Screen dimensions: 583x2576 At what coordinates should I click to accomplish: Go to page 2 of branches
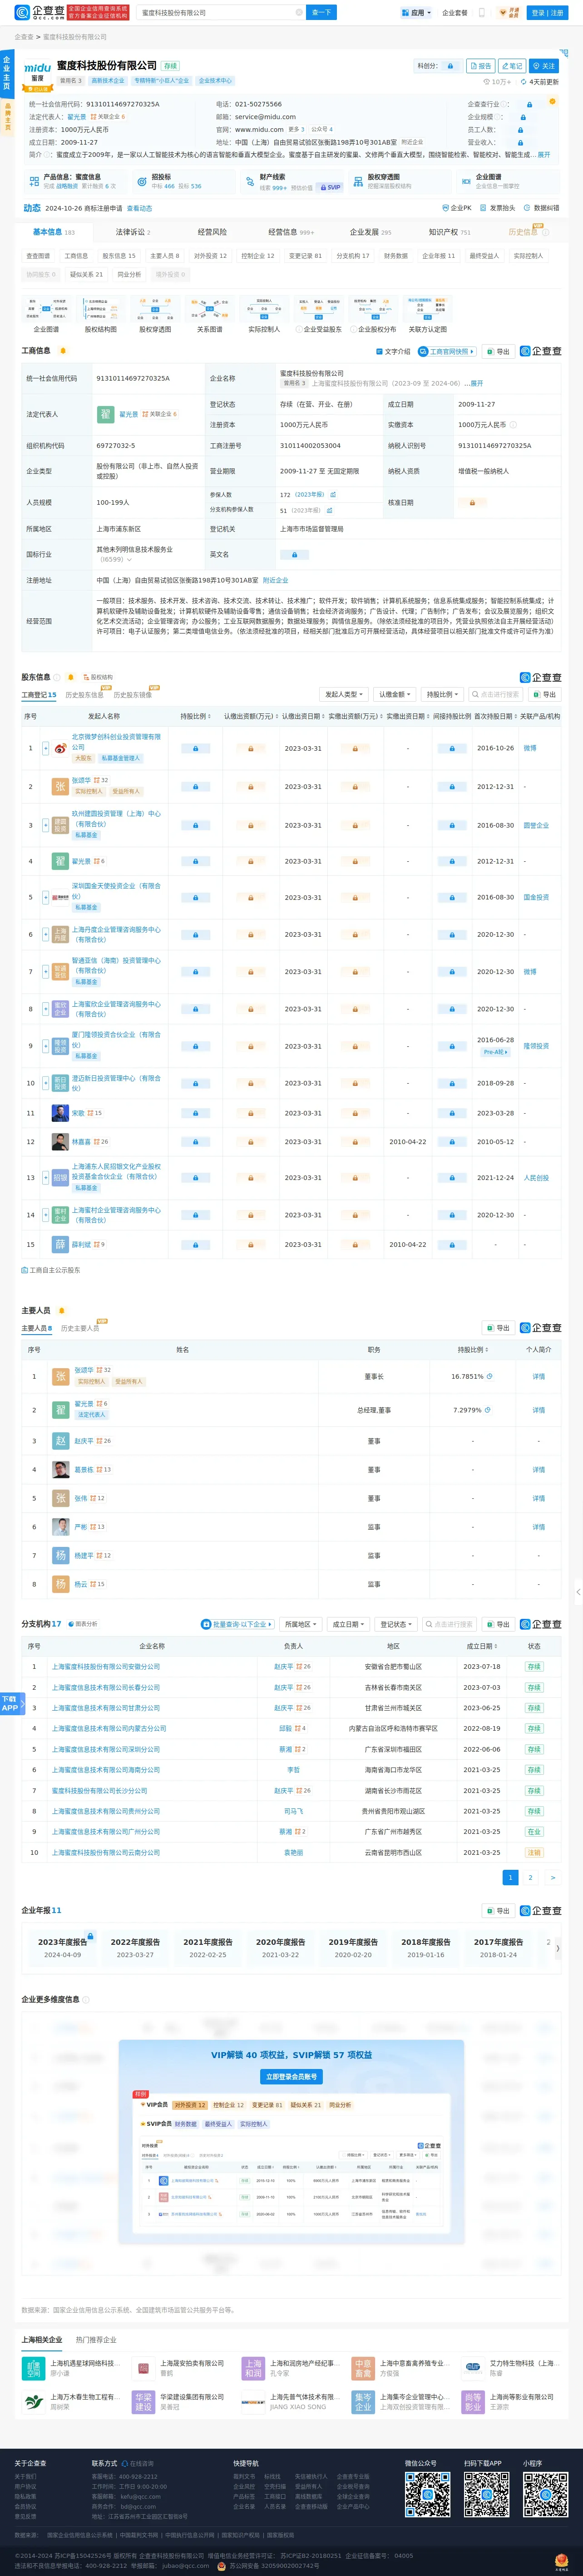pos(530,1877)
